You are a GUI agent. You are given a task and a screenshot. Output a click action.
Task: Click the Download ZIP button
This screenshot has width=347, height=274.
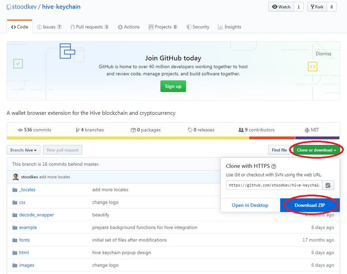(309, 205)
